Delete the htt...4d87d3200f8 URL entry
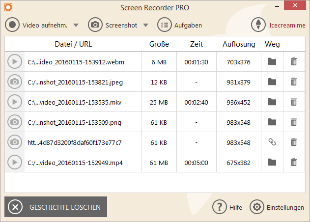310x222 pixels. click(x=294, y=142)
